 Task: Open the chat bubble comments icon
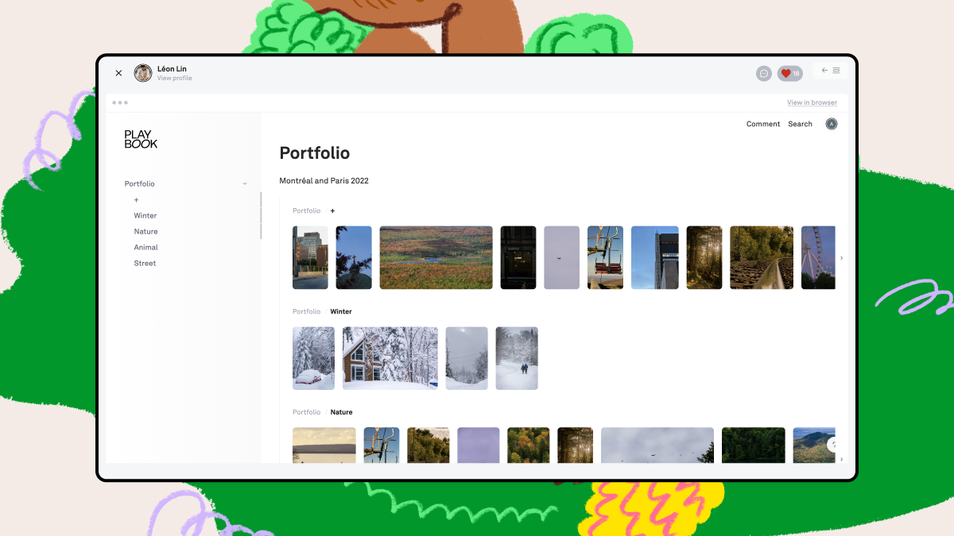click(764, 73)
